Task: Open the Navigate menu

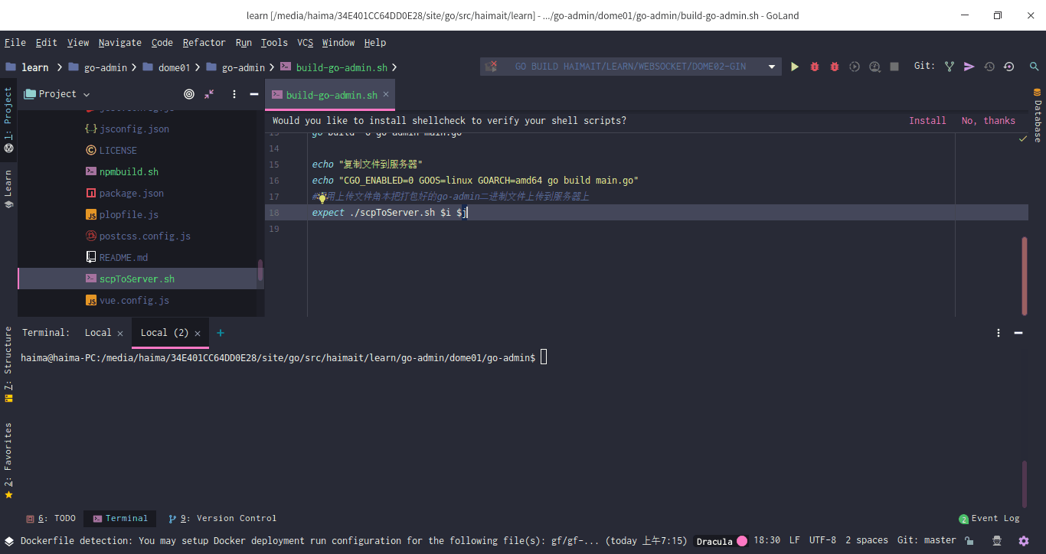Action: point(120,43)
